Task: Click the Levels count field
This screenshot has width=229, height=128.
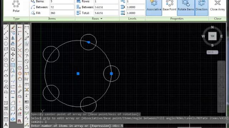Action: (x=135, y=1)
